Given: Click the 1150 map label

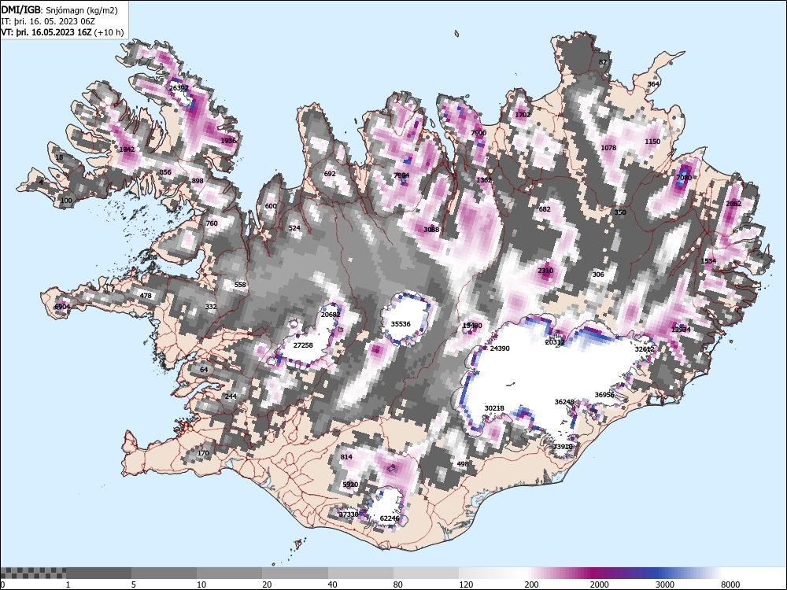Looking at the screenshot, I should click(x=652, y=142).
